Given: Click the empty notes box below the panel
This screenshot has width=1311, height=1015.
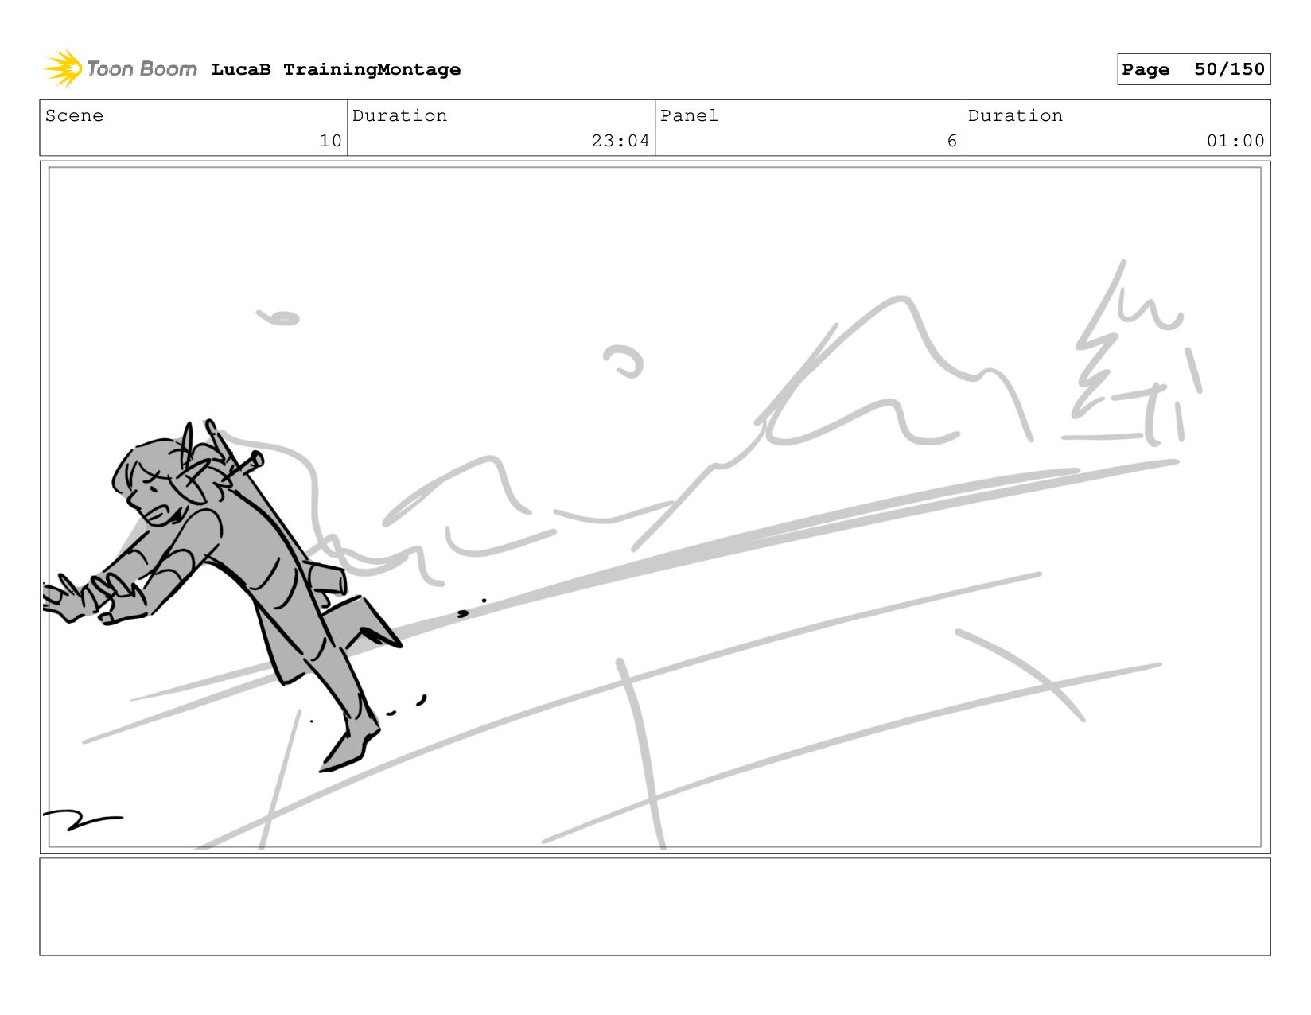Looking at the screenshot, I should click(655, 907).
